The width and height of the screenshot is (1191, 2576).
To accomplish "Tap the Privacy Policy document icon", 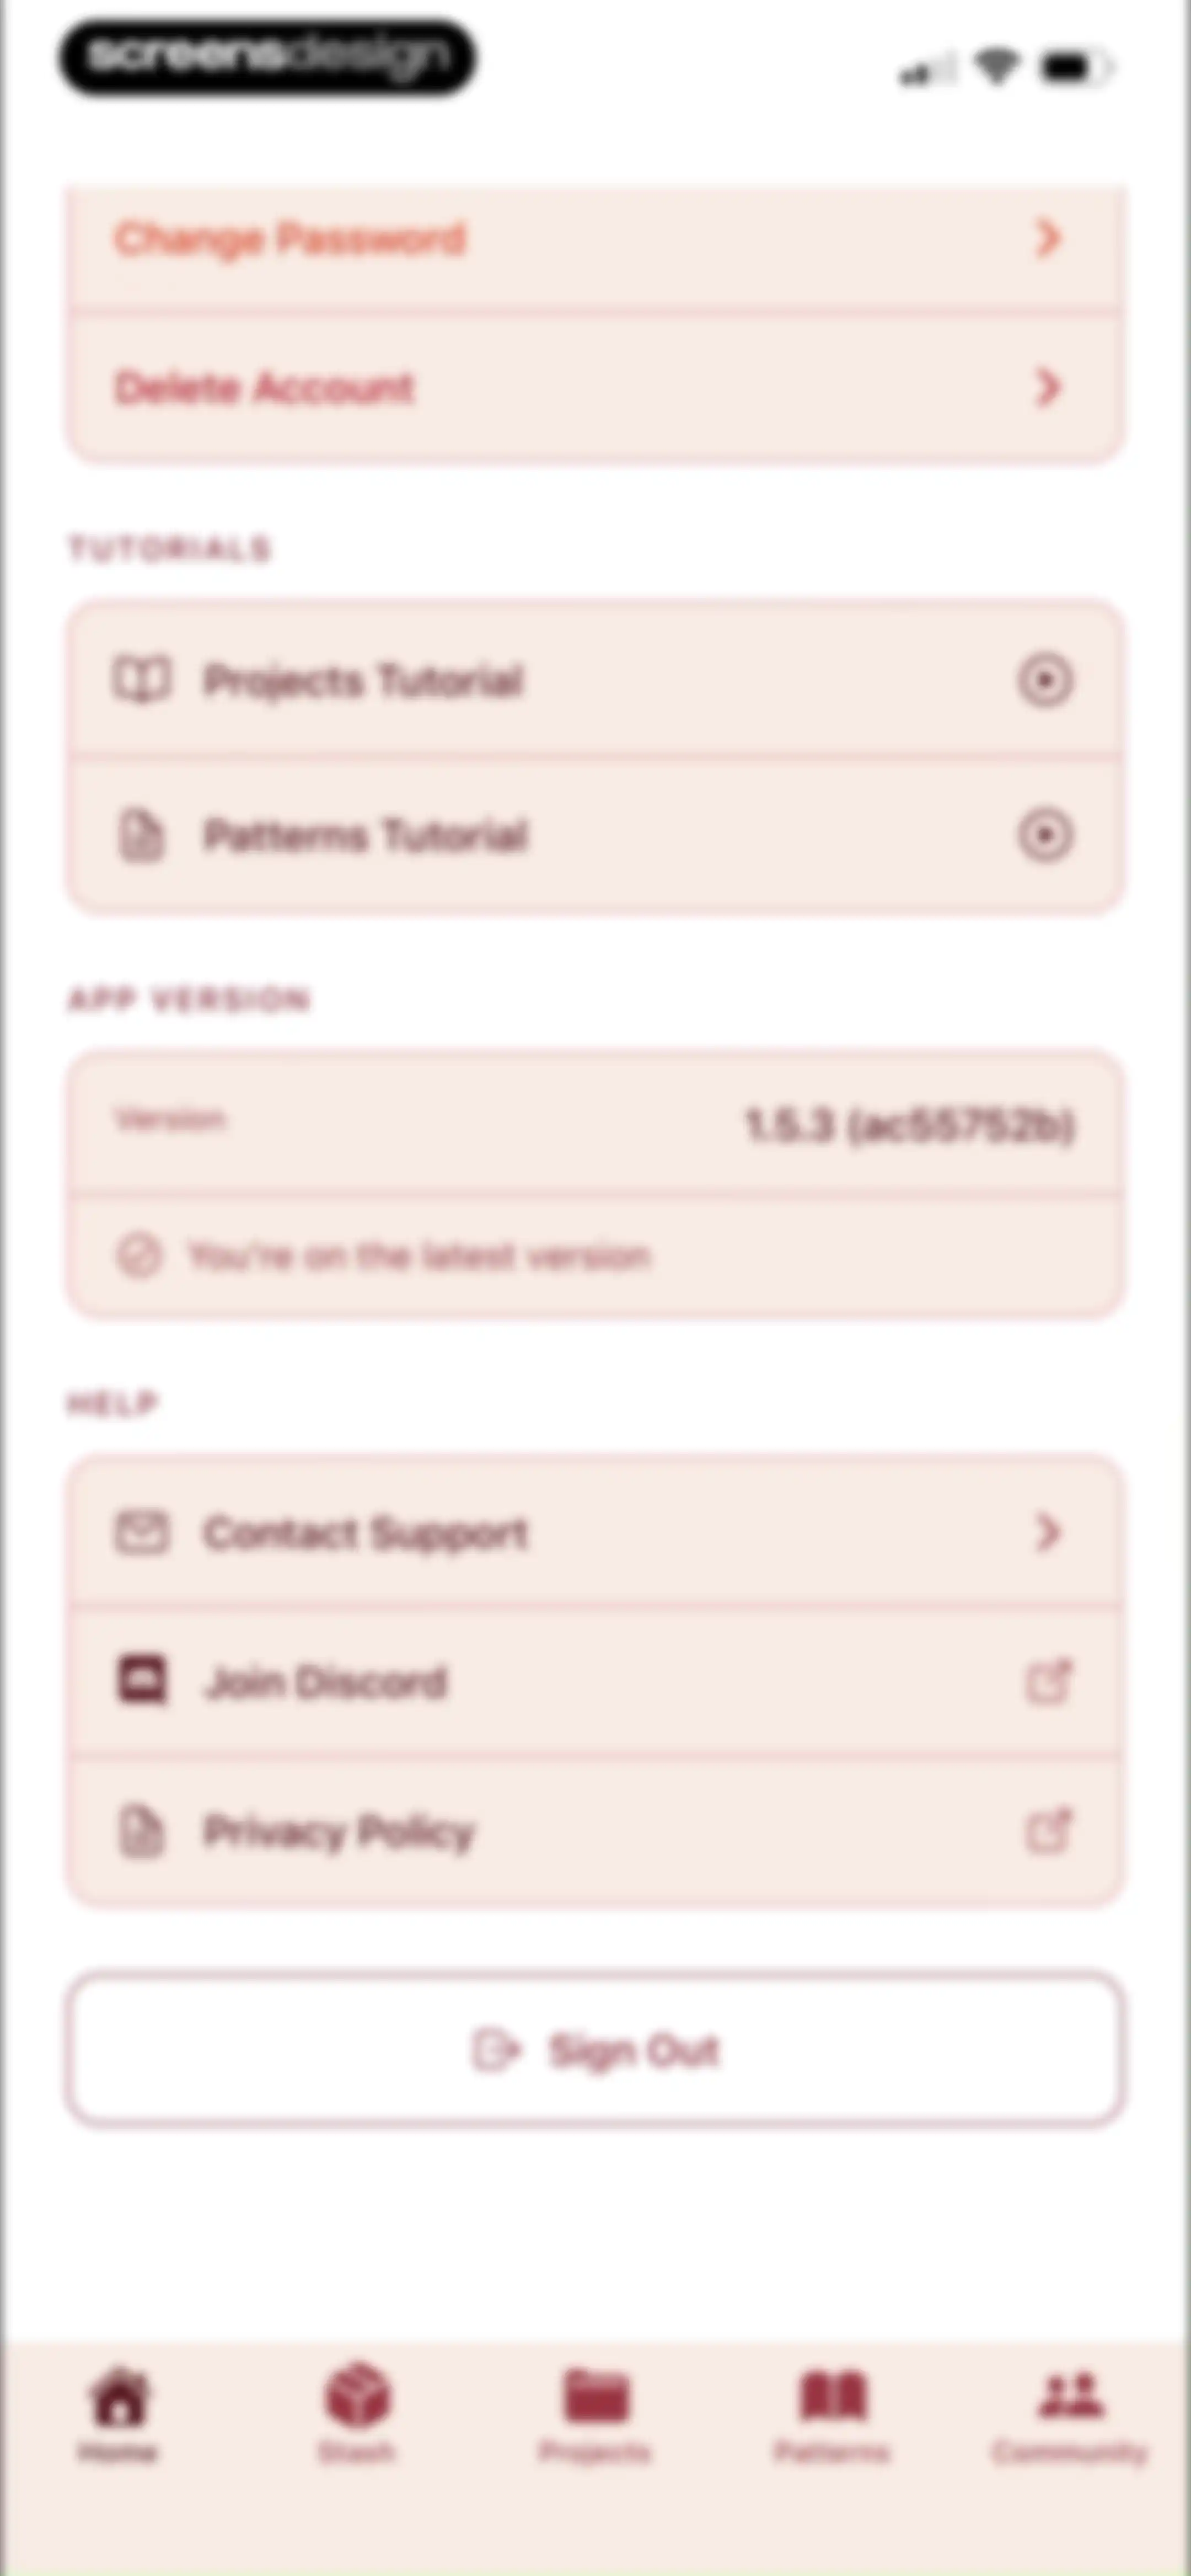I will tap(141, 1831).
